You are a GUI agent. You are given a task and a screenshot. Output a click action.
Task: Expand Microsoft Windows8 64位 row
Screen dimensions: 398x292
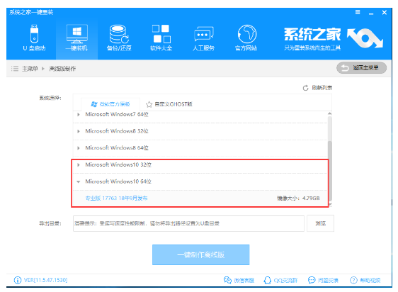[79, 148]
